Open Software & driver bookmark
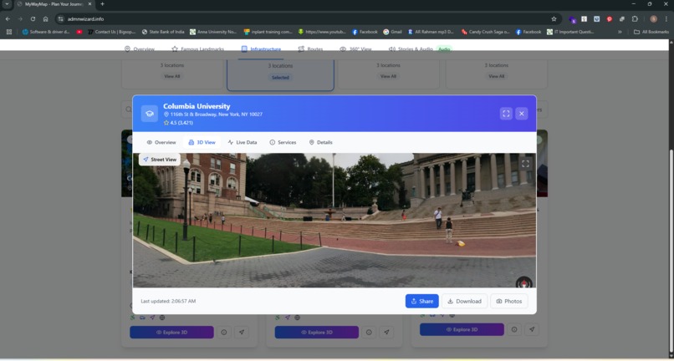 (x=46, y=32)
